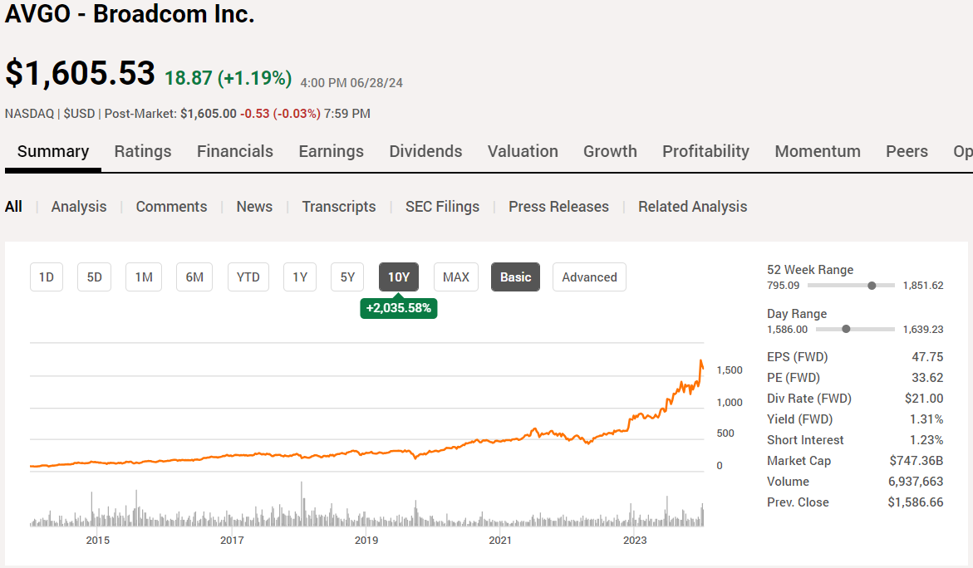Open the Growth tab
973x568 pixels.
click(610, 152)
